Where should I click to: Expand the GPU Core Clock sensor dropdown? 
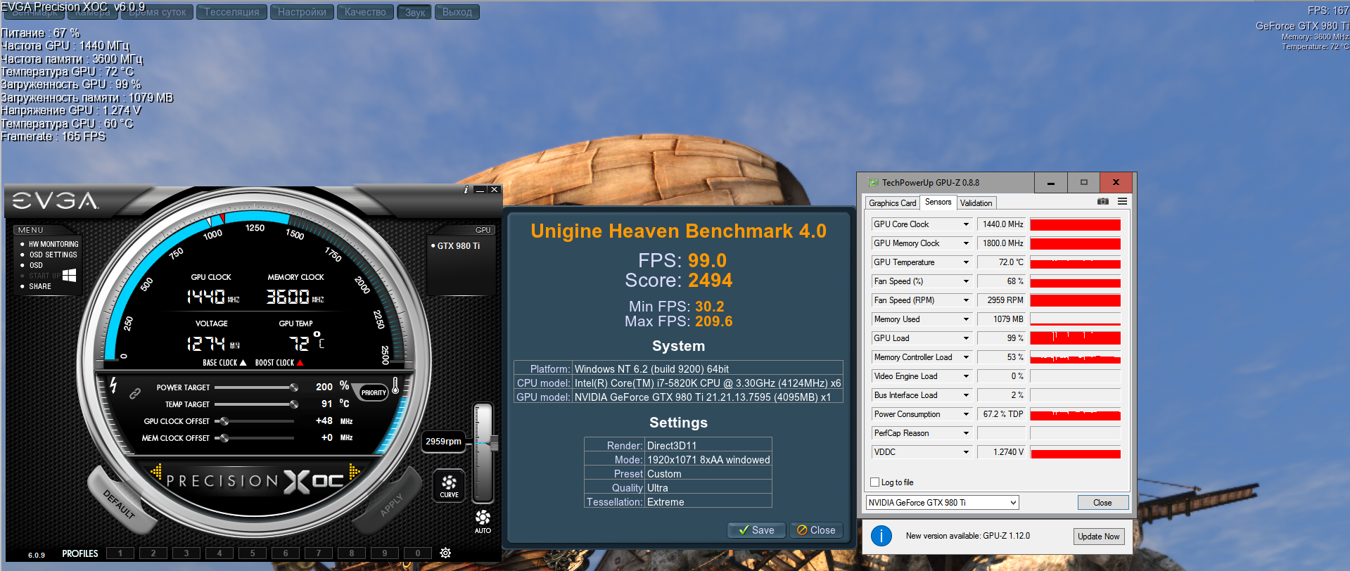(966, 224)
